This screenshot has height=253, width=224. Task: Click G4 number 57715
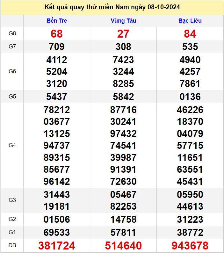click(x=190, y=145)
